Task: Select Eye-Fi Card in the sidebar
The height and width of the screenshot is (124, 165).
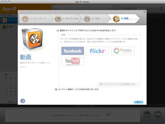Action: click(9, 20)
